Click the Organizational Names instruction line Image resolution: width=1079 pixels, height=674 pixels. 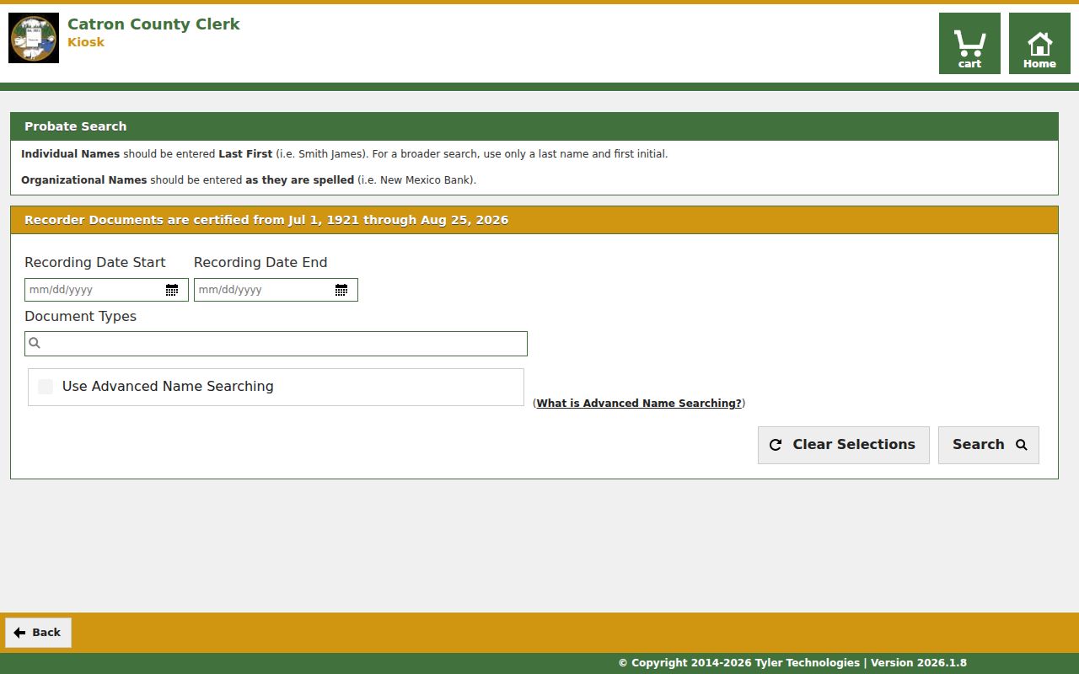pyautogui.click(x=249, y=180)
